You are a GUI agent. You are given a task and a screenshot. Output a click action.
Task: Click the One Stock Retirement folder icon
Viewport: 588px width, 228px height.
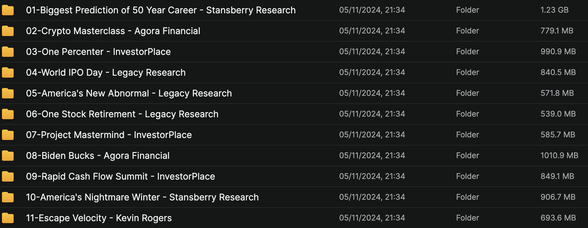tap(8, 114)
